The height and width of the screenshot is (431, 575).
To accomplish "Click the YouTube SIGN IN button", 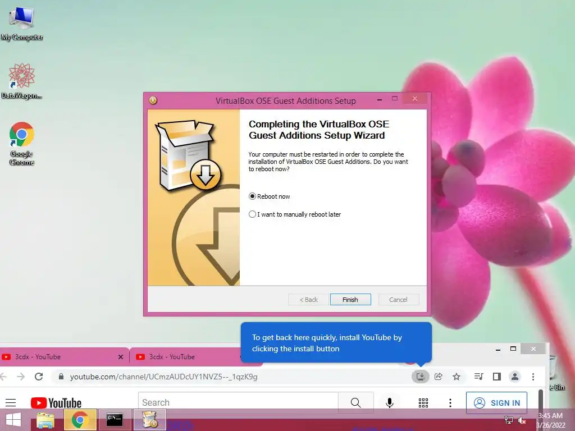I will pos(496,403).
